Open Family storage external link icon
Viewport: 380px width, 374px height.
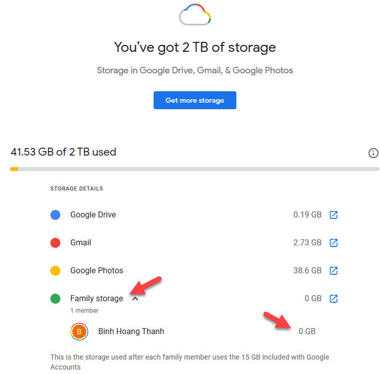(334, 298)
